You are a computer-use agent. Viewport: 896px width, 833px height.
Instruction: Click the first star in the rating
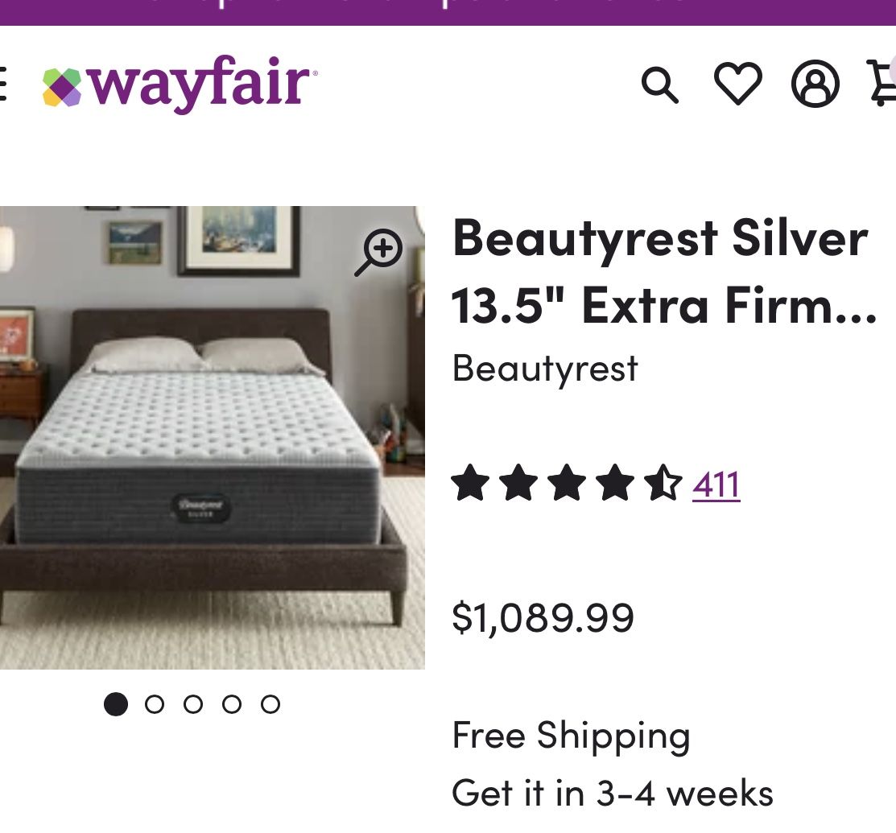[469, 483]
